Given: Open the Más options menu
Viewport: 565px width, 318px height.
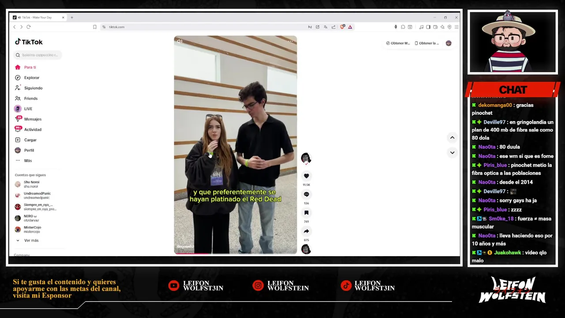Looking at the screenshot, I should pyautogui.click(x=23, y=161).
